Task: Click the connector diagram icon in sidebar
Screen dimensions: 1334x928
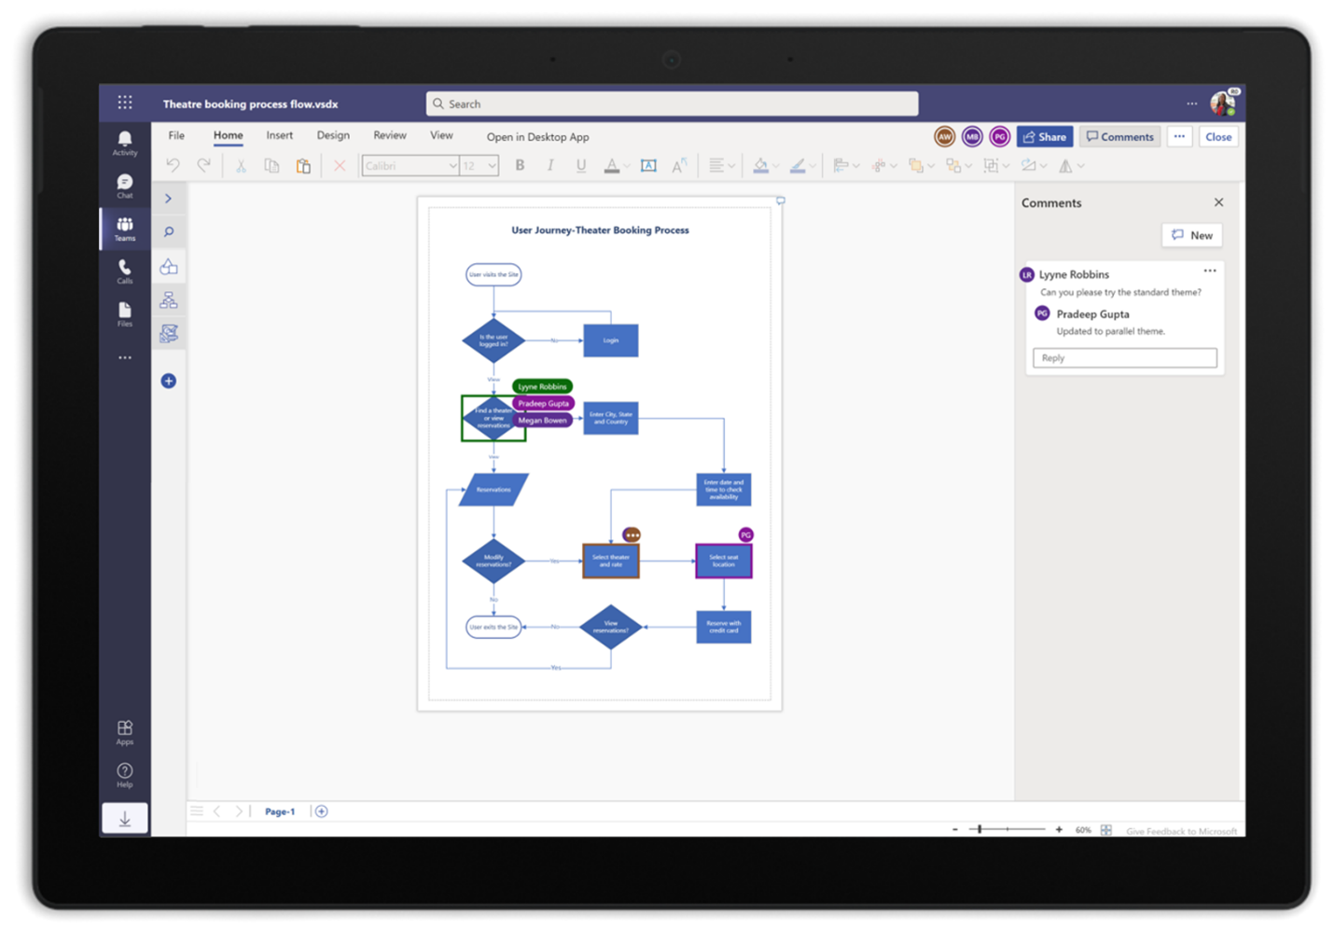Action: click(169, 299)
